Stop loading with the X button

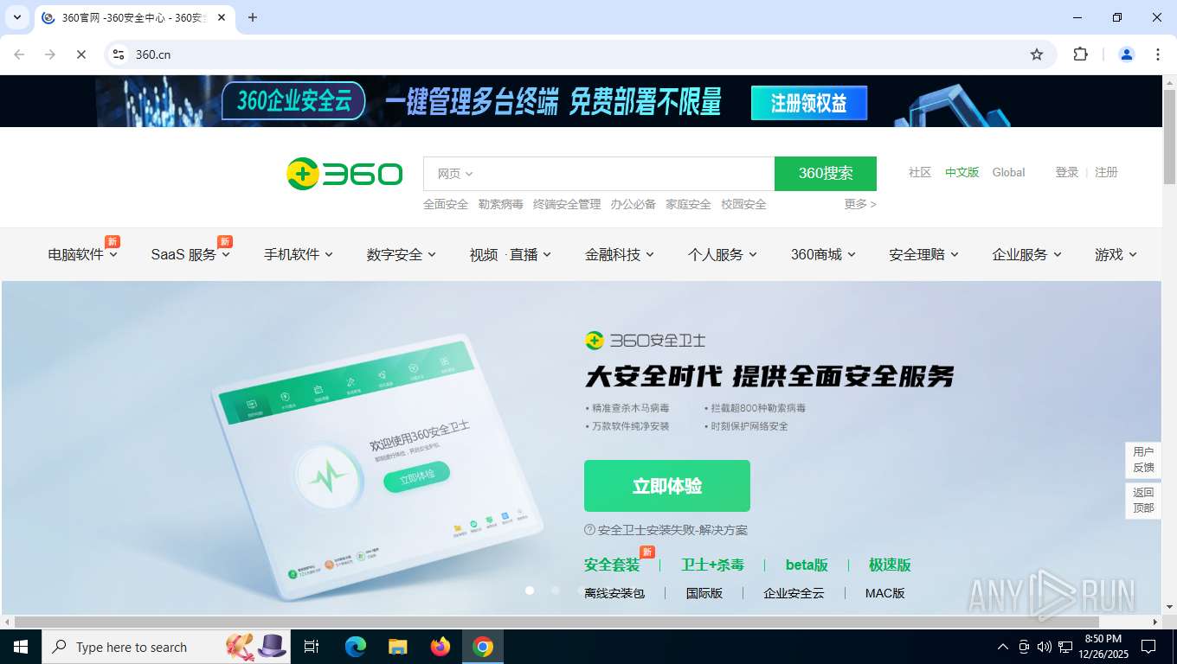click(x=80, y=54)
